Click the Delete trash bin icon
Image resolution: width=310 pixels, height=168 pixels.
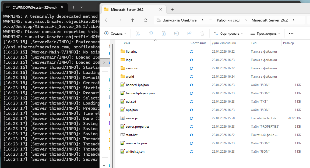(202, 33)
